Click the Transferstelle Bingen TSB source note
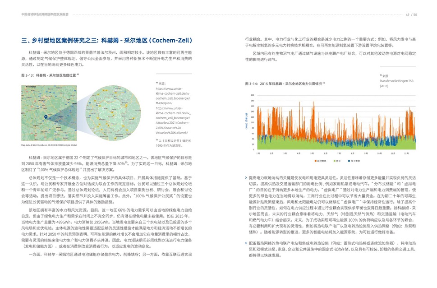Image resolution: width=437 pixels, height=288 pixels. [396, 83]
